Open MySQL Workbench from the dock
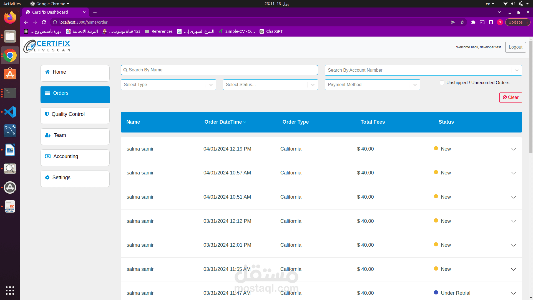The width and height of the screenshot is (533, 300). (10, 131)
